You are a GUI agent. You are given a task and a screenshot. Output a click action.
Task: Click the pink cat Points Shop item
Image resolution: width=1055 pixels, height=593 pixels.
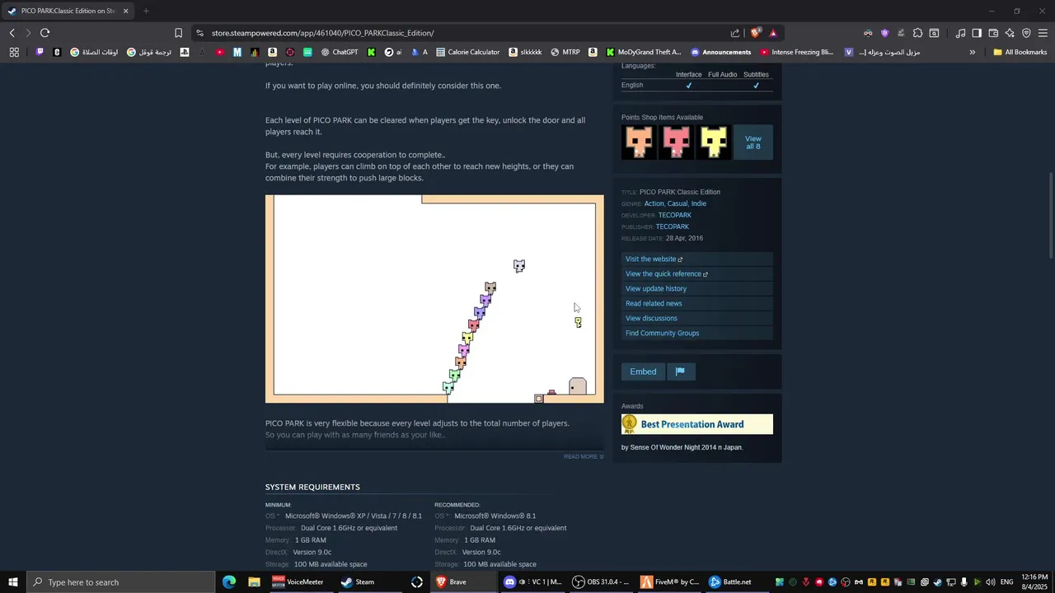(676, 142)
